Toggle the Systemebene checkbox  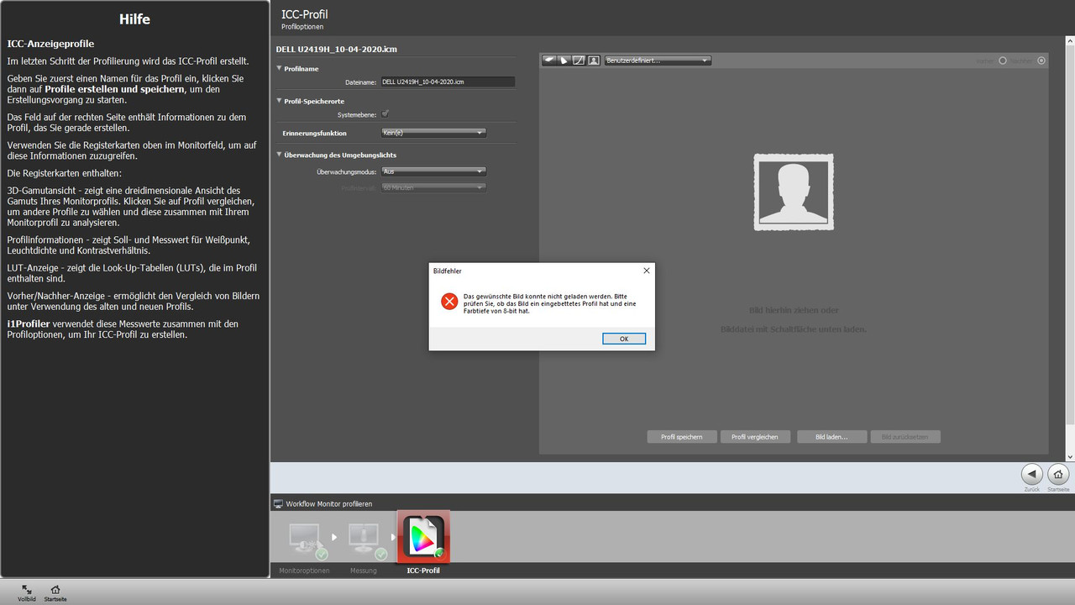(x=385, y=113)
